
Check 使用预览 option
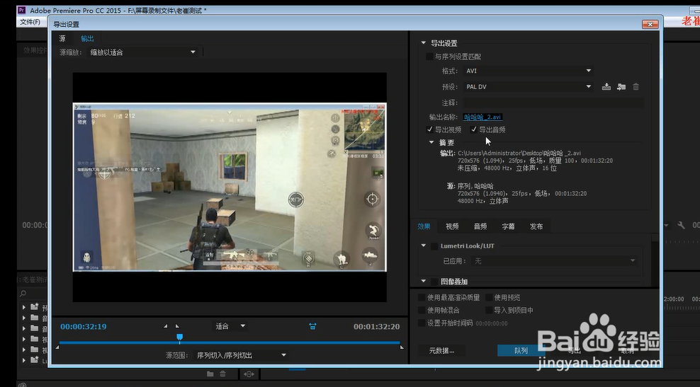(x=489, y=297)
